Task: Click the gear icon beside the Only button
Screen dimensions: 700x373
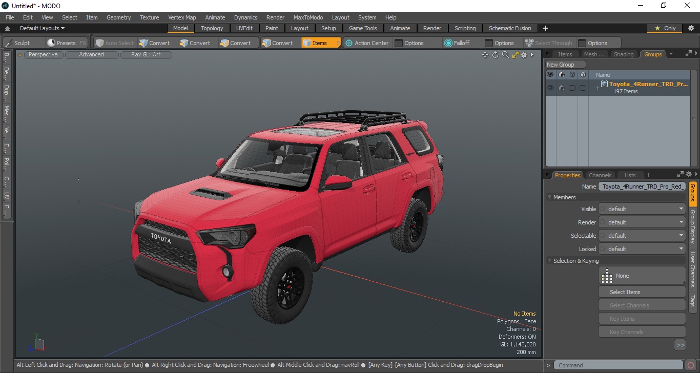Action: (691, 28)
